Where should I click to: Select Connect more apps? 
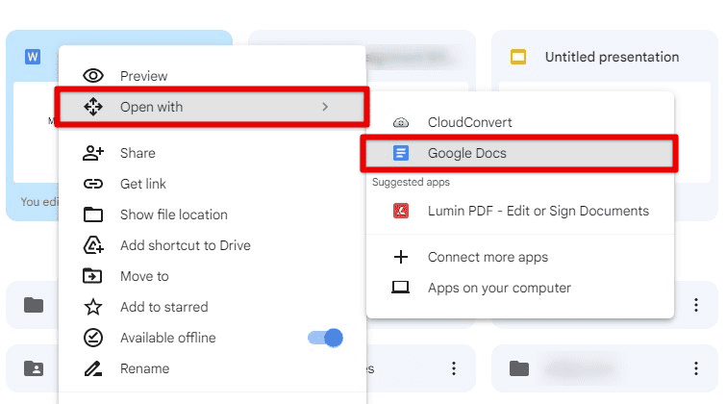tap(520, 257)
